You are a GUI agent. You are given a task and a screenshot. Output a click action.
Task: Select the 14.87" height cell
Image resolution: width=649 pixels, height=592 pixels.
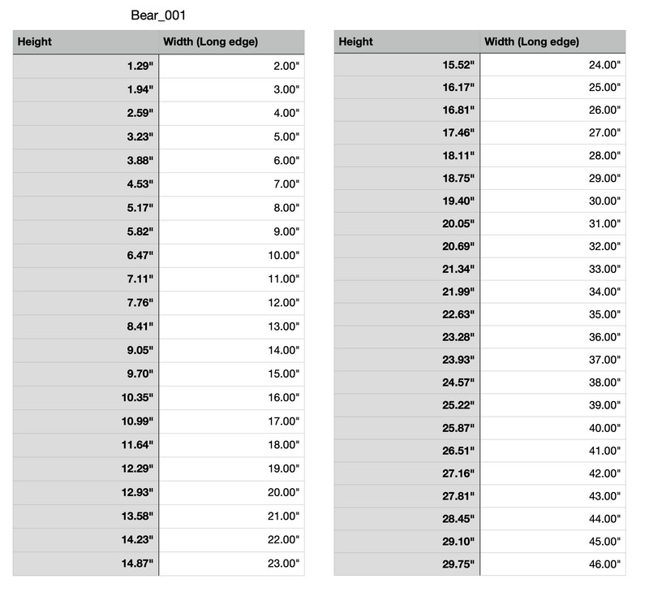pos(86,564)
